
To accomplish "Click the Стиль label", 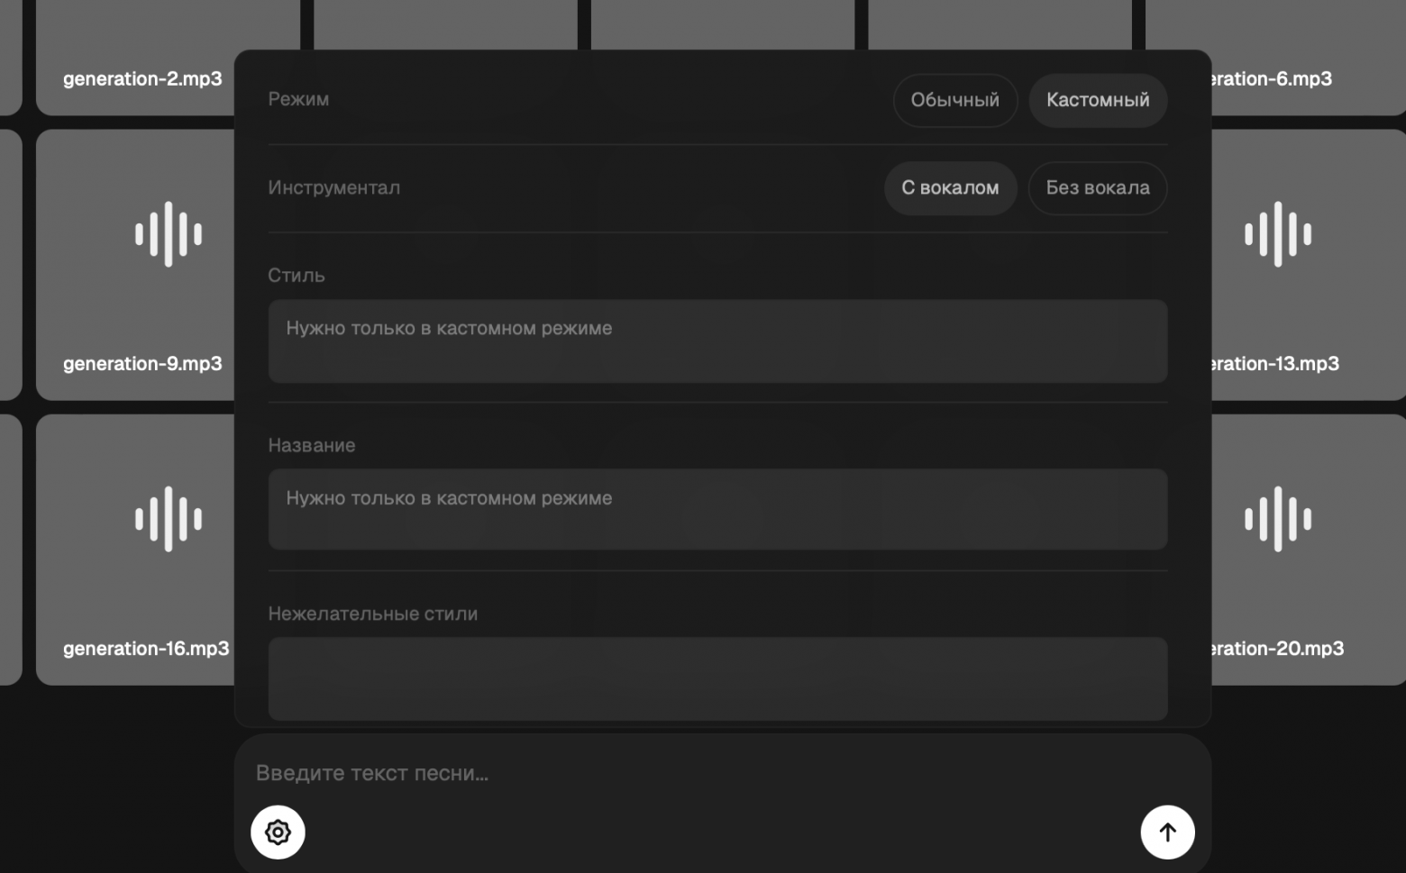I will (297, 275).
